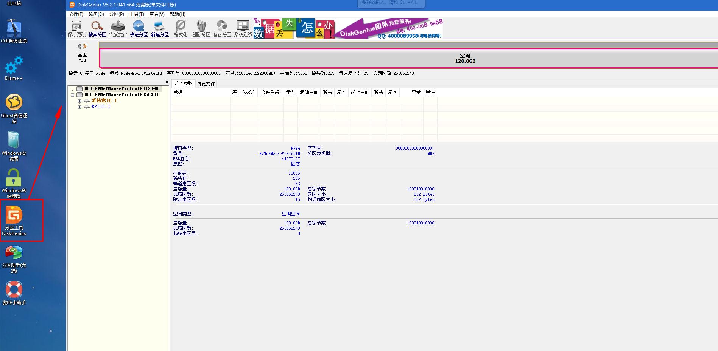Click the 卷标 column header
This screenshot has height=351, width=718.
tap(201, 92)
